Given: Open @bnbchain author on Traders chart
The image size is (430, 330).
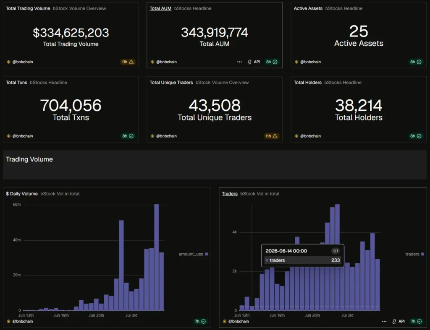Looking at the screenshot, I should 236,321.
